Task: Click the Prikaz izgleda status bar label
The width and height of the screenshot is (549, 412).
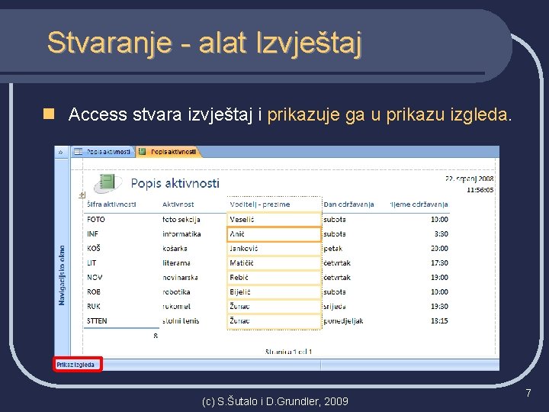Action: point(75,365)
